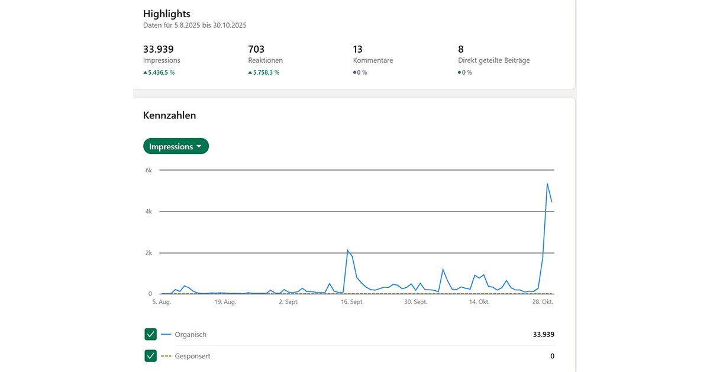
Task: Click the blue Organisch legend line
Action: click(x=166, y=335)
